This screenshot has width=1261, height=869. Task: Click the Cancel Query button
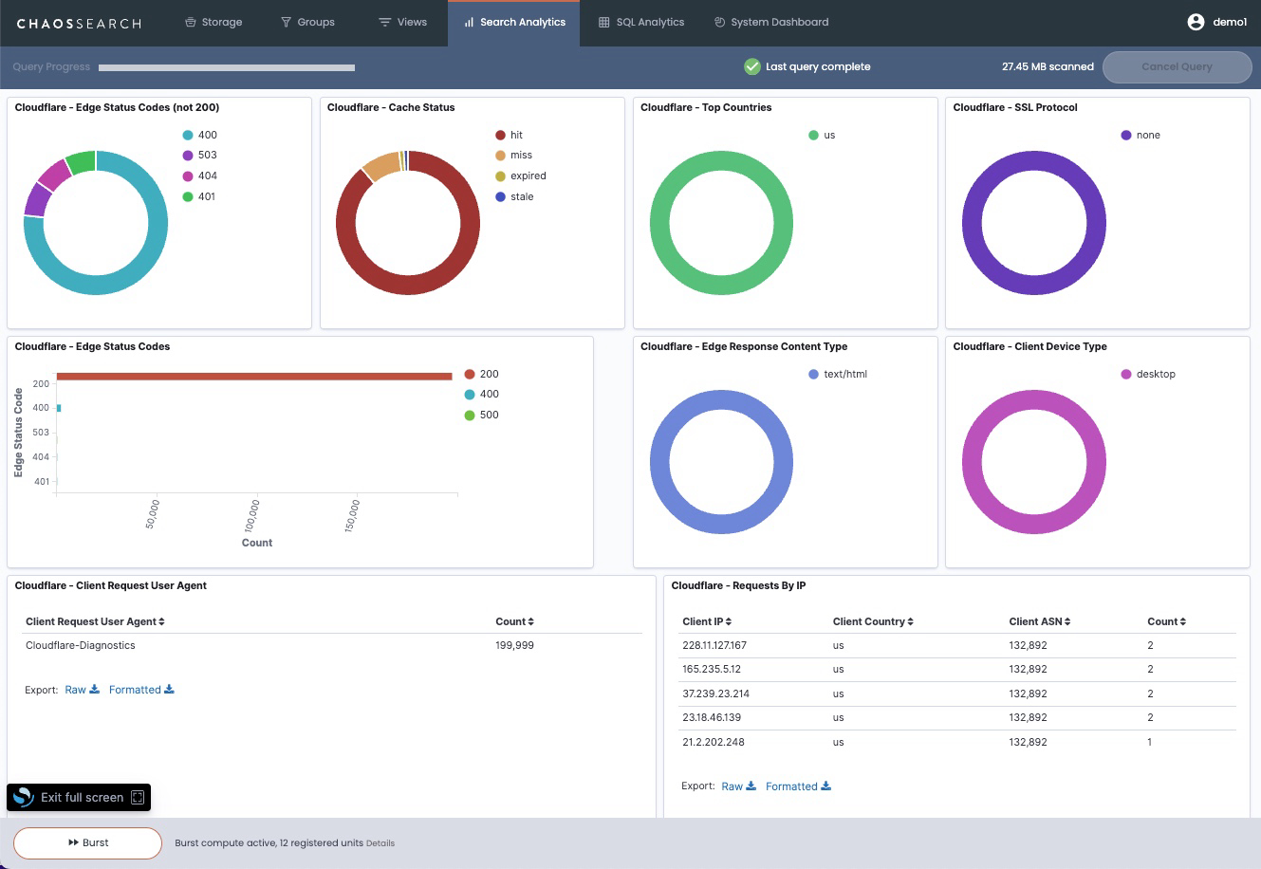coord(1177,66)
